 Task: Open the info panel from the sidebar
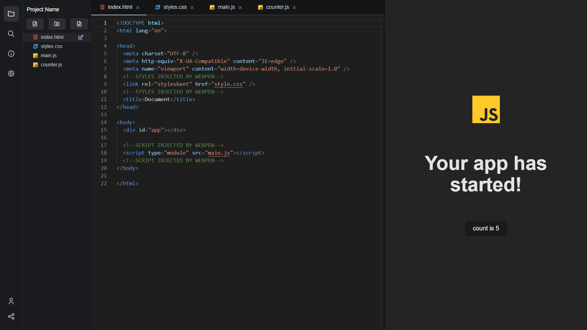click(x=11, y=53)
